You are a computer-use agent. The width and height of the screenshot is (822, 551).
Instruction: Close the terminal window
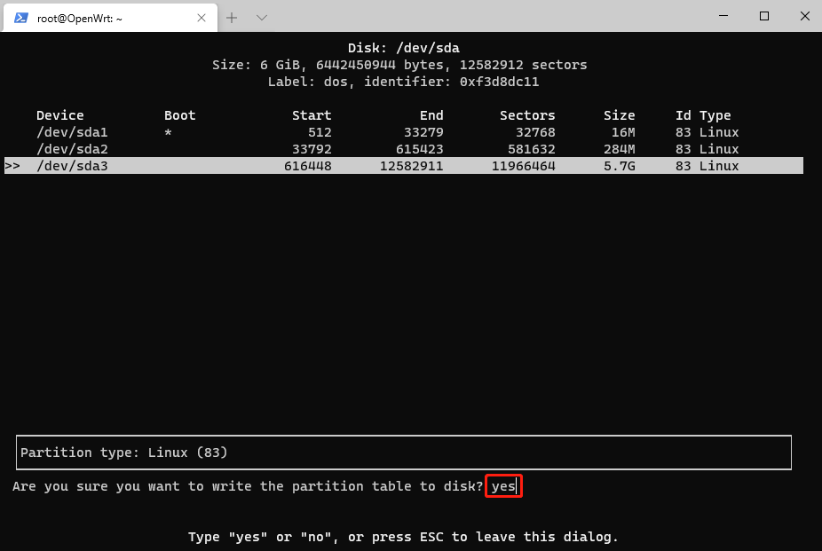[x=802, y=16]
